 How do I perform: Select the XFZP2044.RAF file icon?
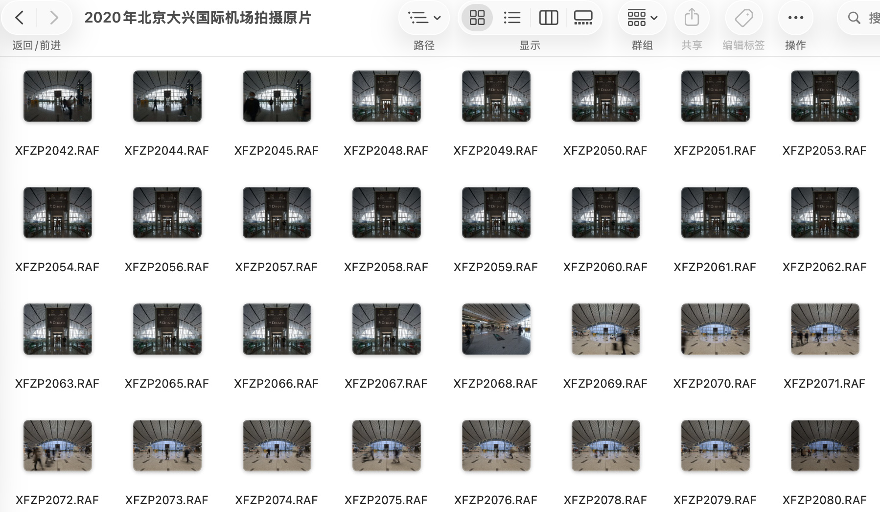point(167,96)
